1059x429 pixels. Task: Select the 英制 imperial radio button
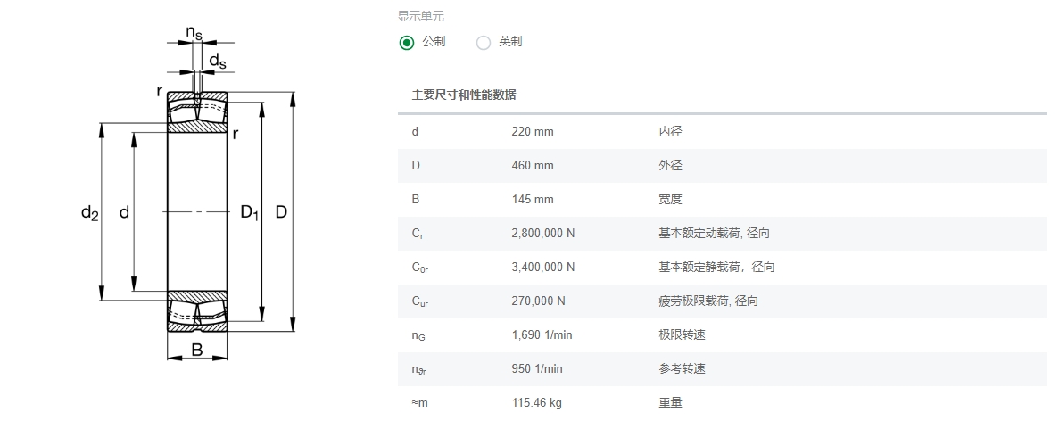(484, 42)
